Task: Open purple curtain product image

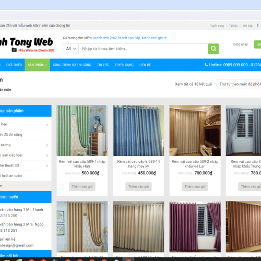Action: (x=195, y=227)
